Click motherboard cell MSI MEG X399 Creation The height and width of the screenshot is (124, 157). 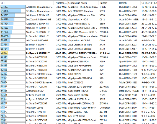(81, 11)
